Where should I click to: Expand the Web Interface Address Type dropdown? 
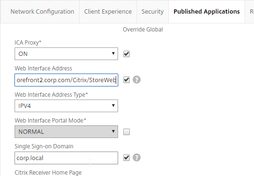pyautogui.click(x=66, y=106)
